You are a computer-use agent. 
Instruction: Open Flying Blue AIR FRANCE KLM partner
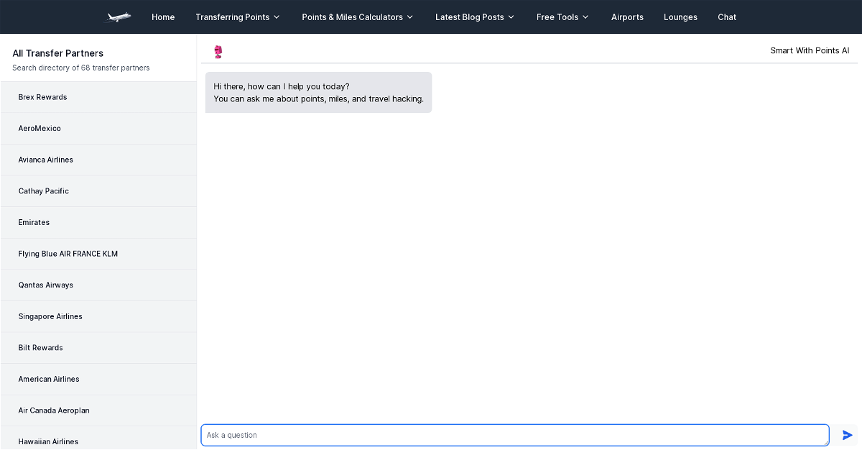(98, 254)
